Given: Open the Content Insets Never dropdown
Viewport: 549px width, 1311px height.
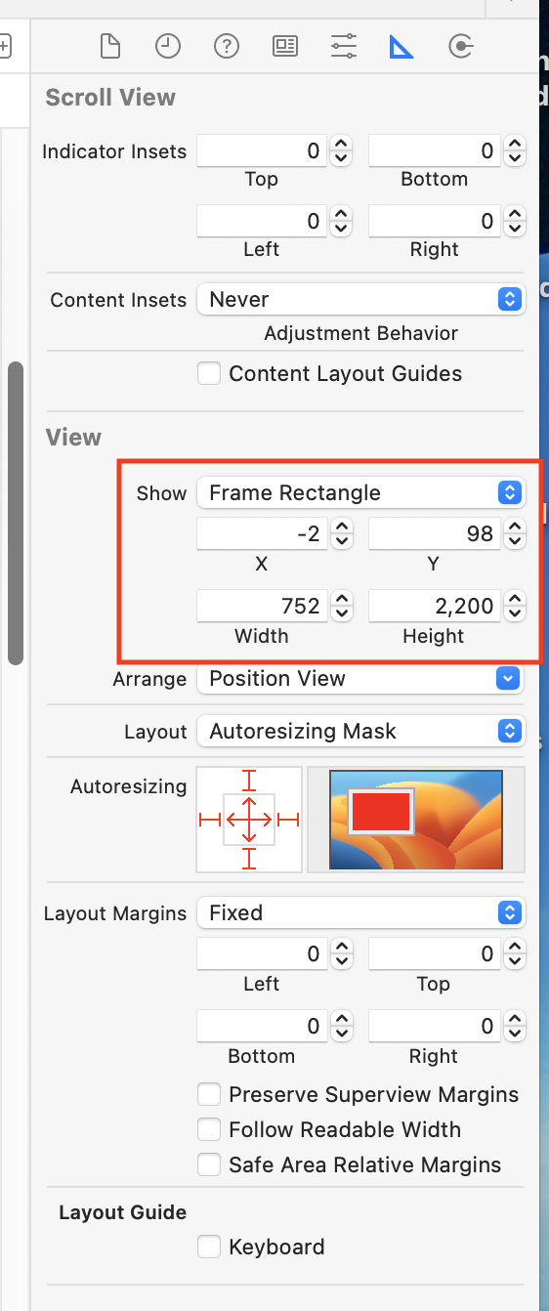Looking at the screenshot, I should pos(360,299).
